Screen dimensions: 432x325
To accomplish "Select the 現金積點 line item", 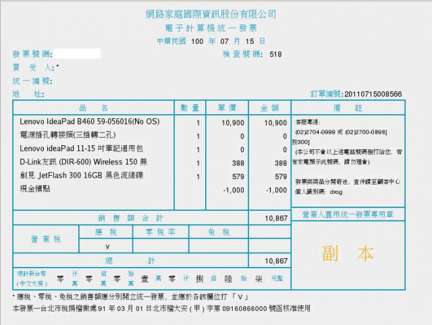I will [35, 189].
